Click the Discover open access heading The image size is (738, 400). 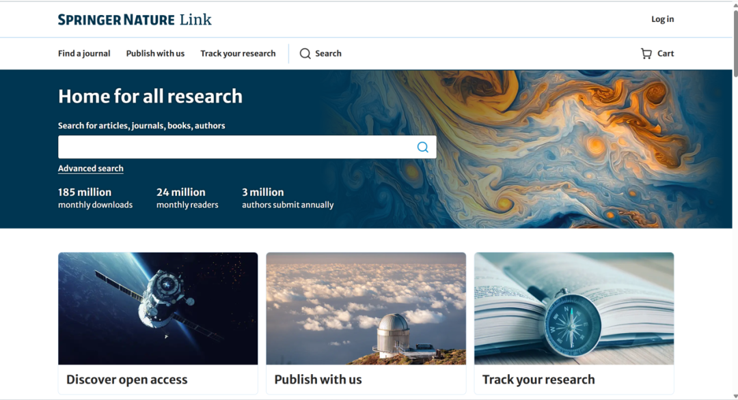click(x=127, y=380)
